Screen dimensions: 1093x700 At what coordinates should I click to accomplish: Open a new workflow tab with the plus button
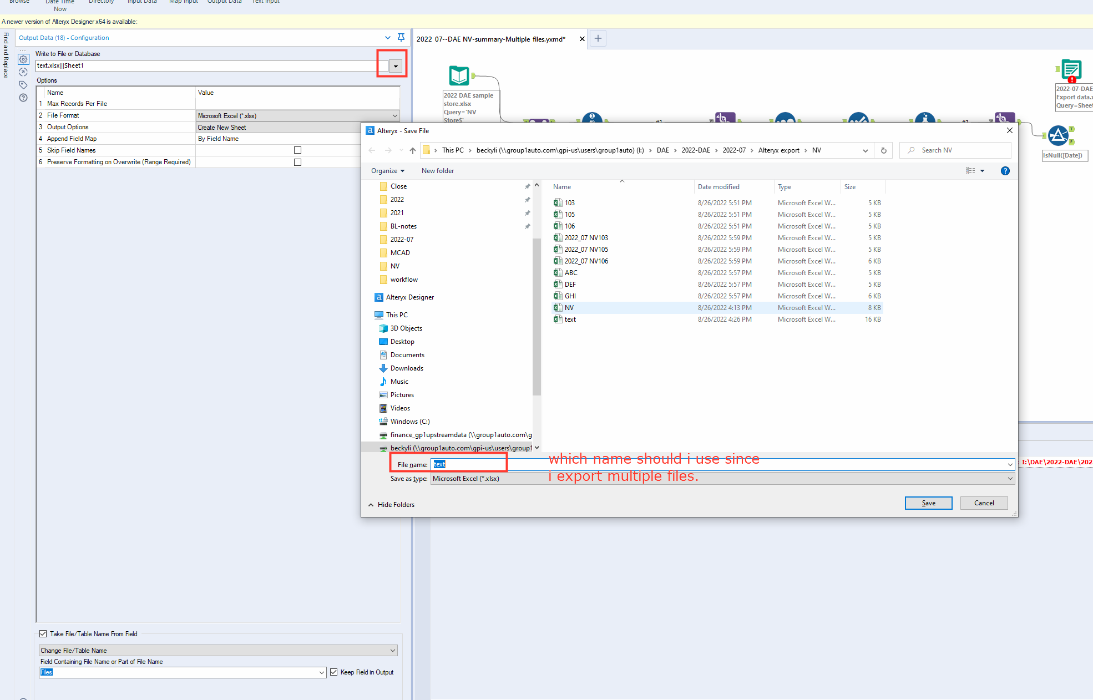598,38
